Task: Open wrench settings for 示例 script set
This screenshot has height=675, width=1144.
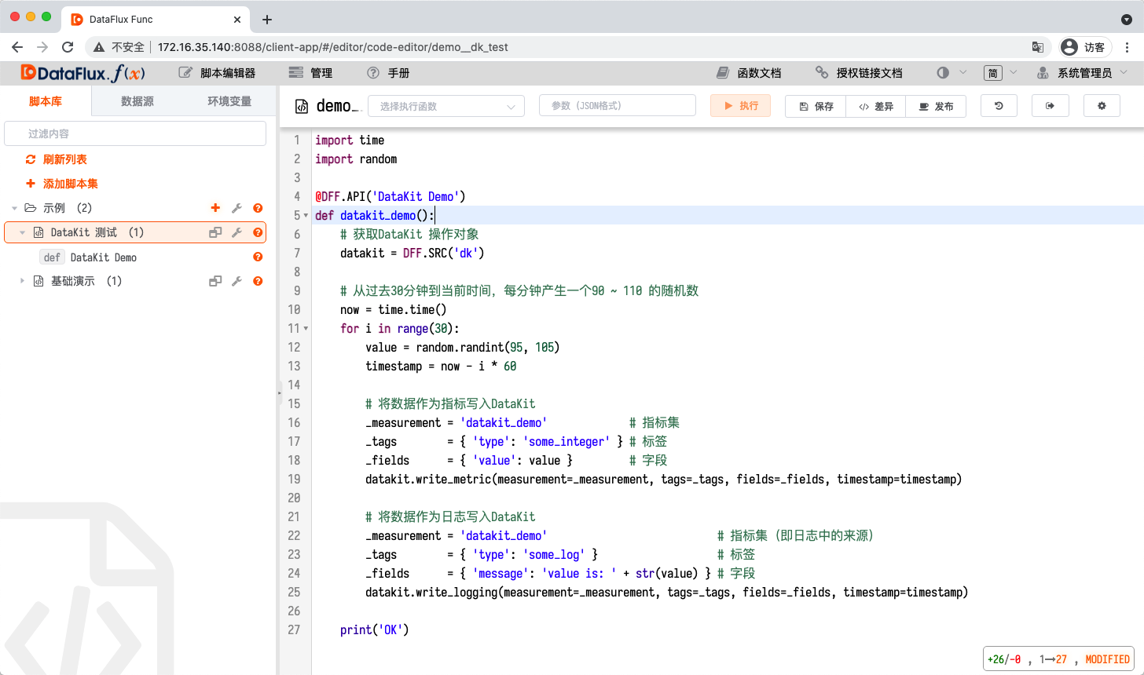Action: pos(236,208)
